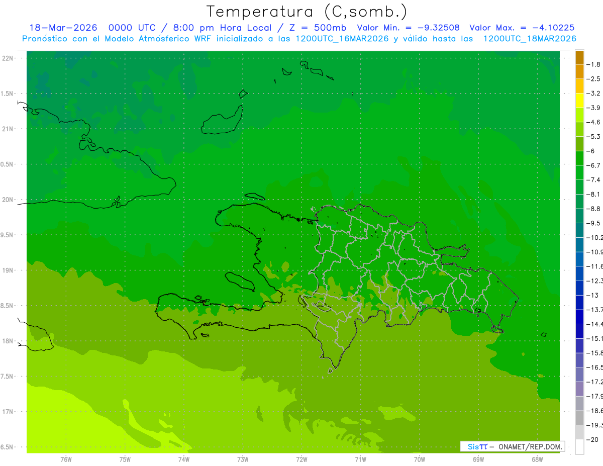The image size is (603, 466).
Task: Select the Z = 500mb level label
Action: [316, 28]
